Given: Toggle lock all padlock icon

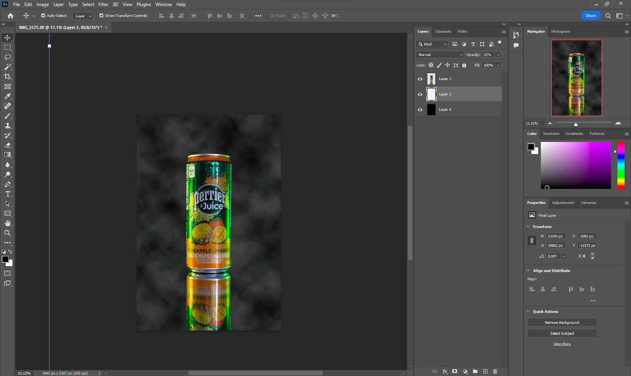Looking at the screenshot, I should [464, 65].
